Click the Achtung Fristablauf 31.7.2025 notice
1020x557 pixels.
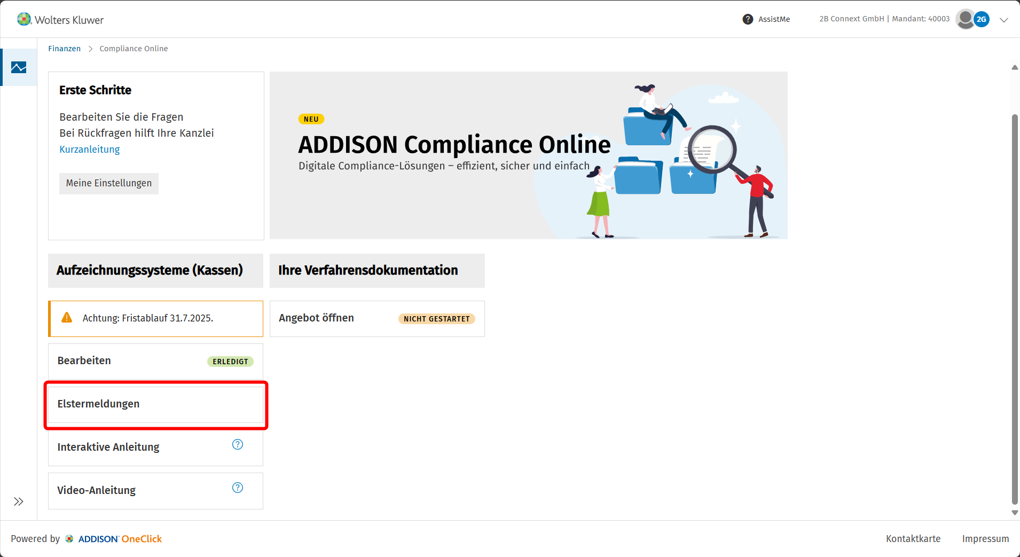[155, 319]
